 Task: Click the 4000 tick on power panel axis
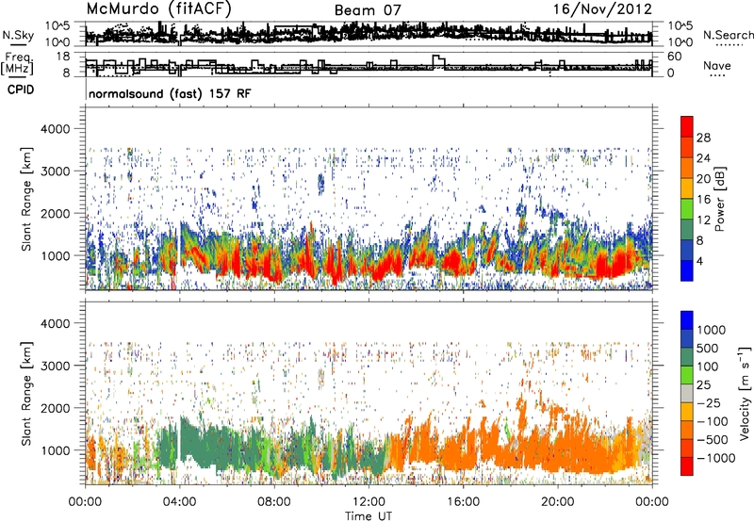[x=55, y=129]
